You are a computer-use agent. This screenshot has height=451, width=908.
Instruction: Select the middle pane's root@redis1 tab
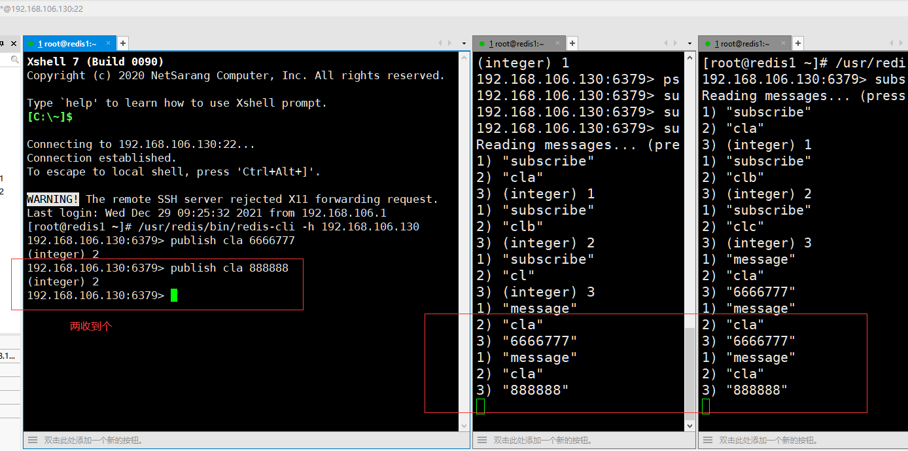(518, 43)
